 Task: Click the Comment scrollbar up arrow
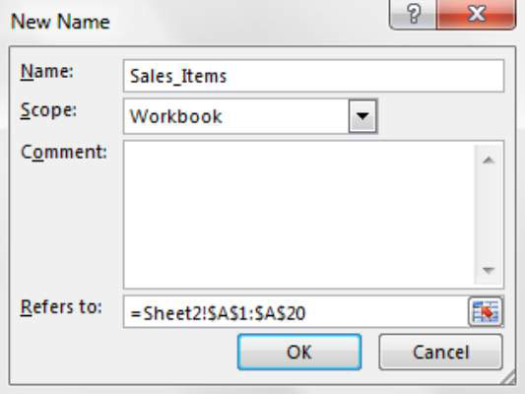(489, 161)
